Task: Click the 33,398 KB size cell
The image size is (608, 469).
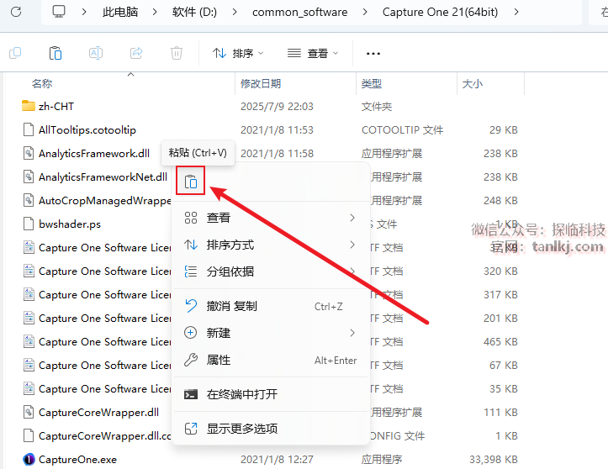Action: pos(494,460)
